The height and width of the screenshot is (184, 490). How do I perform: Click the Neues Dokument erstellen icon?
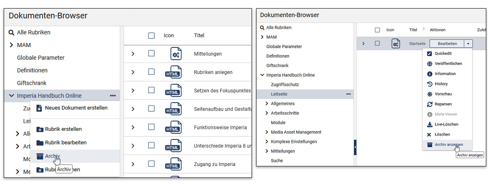tap(39, 108)
